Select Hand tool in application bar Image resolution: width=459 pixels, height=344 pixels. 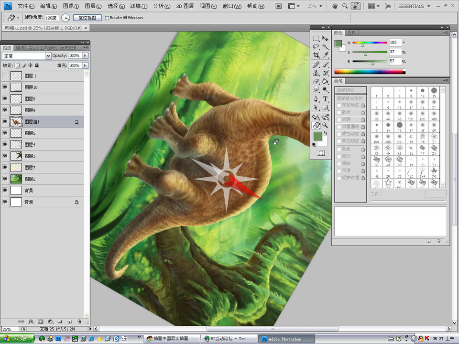pos(335,6)
